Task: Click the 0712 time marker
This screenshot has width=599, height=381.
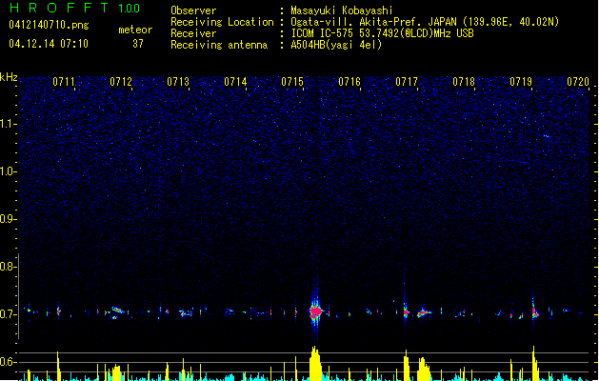Action: tap(121, 82)
